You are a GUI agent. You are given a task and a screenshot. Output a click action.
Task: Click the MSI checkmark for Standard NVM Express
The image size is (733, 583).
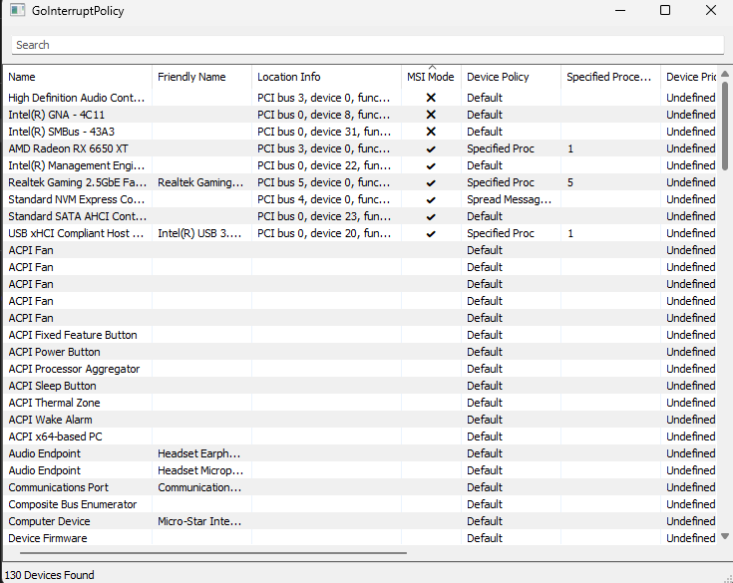(x=431, y=200)
